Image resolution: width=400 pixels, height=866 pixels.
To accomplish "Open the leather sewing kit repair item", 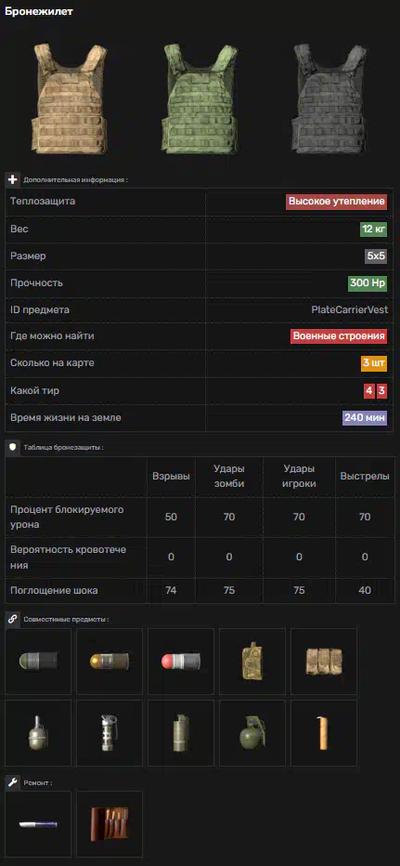I will pyautogui.click(x=110, y=824).
